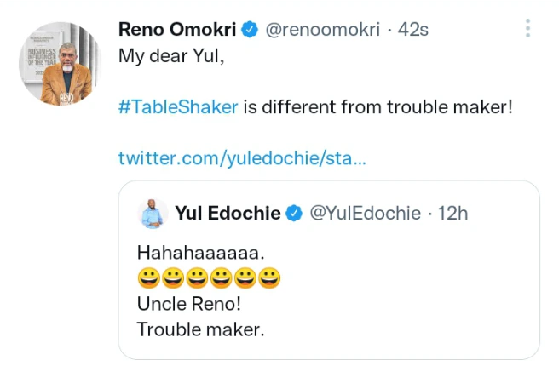The height and width of the screenshot is (366, 559).
Task: Click the "Uncle Reno!" line
Action: pyautogui.click(x=189, y=304)
